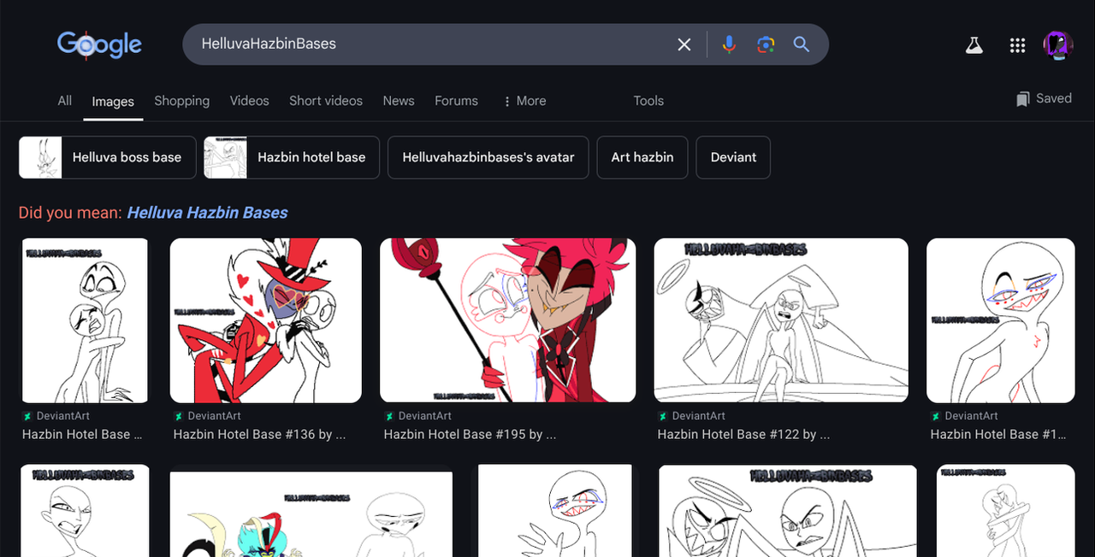Follow the Helluva Hazbin Bases spelling suggestion
The image size is (1095, 557).
tap(208, 213)
